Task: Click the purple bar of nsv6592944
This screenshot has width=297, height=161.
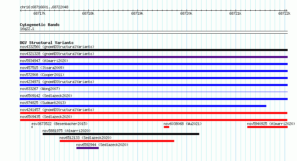Action: click(x=87, y=148)
